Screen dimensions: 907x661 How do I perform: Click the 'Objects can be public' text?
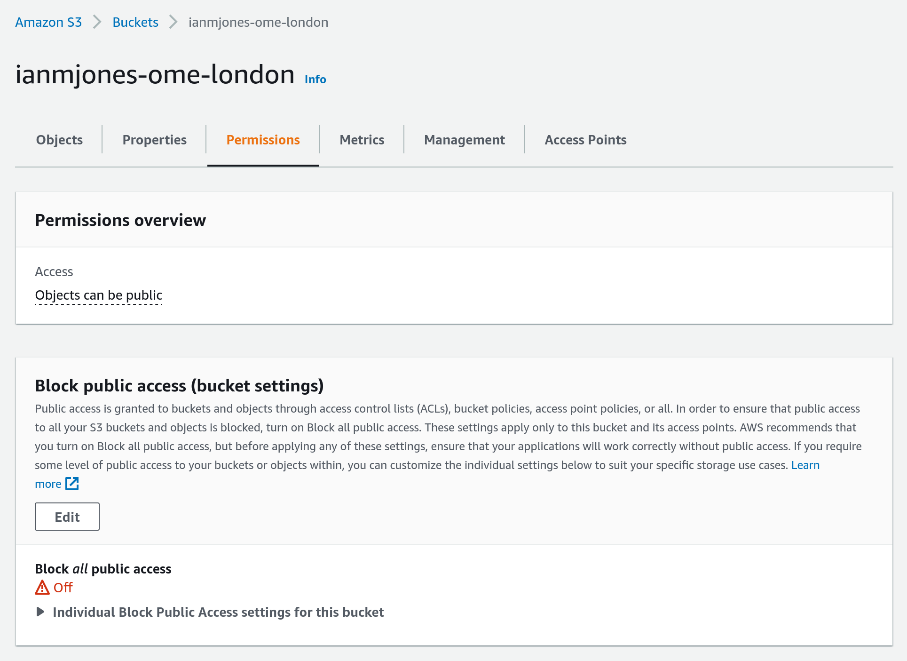point(99,295)
